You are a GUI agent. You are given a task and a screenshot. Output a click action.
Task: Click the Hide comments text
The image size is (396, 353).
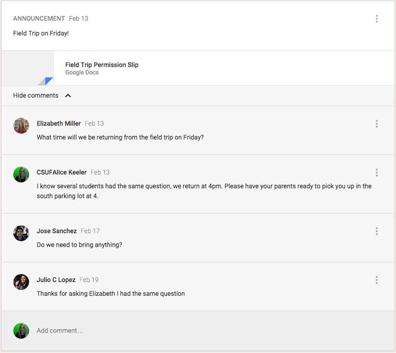coord(35,95)
